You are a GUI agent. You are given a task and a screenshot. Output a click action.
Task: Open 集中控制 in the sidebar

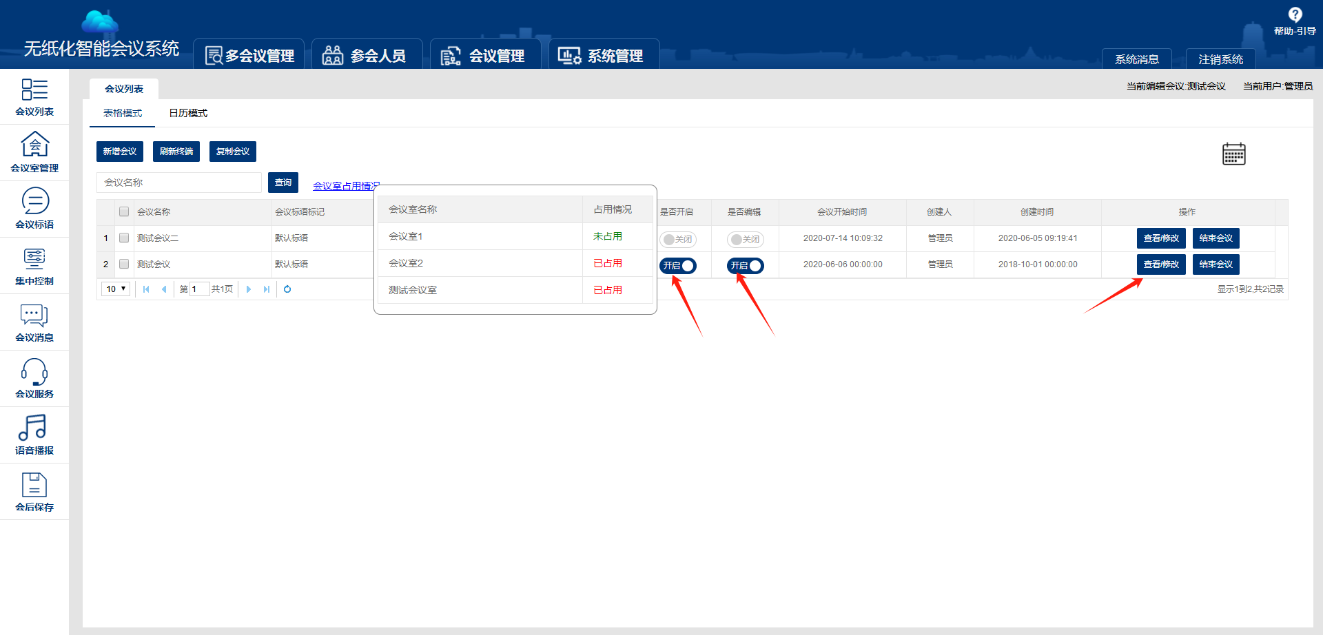[x=34, y=267]
